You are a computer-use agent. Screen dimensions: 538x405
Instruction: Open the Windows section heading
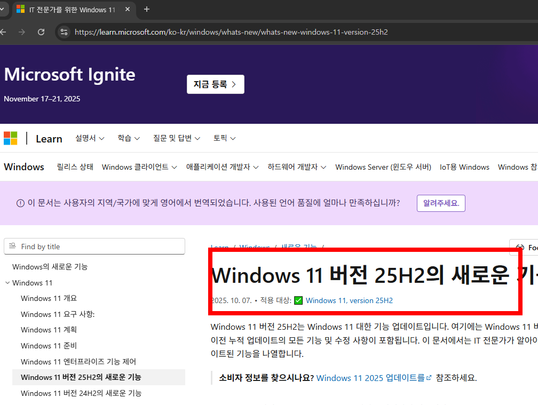[x=24, y=167]
